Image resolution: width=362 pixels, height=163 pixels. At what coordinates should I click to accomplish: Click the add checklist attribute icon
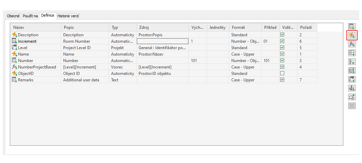pos(352,62)
